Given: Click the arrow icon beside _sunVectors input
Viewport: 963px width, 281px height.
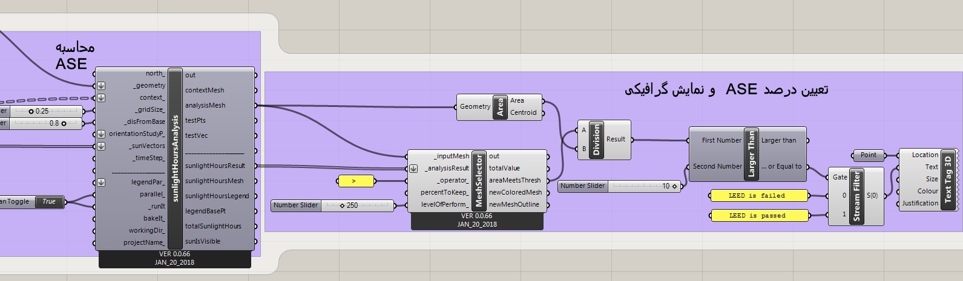Looking at the screenshot, I should click(x=101, y=146).
